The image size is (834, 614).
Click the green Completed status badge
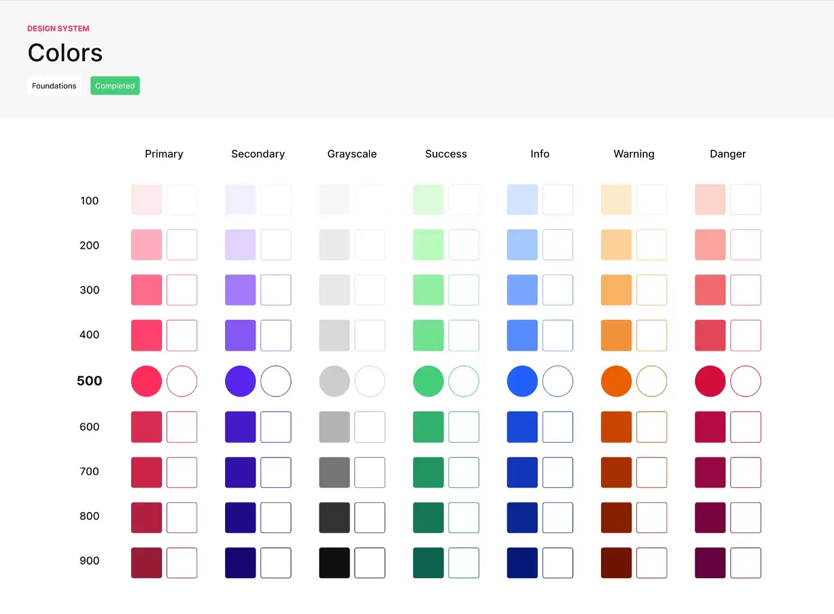click(115, 86)
